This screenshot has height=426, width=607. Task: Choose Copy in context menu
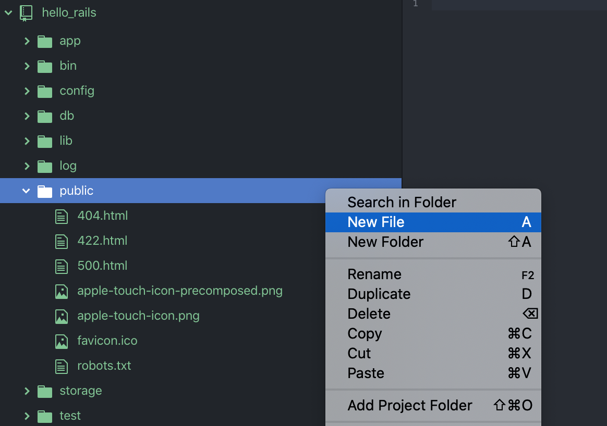pyautogui.click(x=433, y=334)
